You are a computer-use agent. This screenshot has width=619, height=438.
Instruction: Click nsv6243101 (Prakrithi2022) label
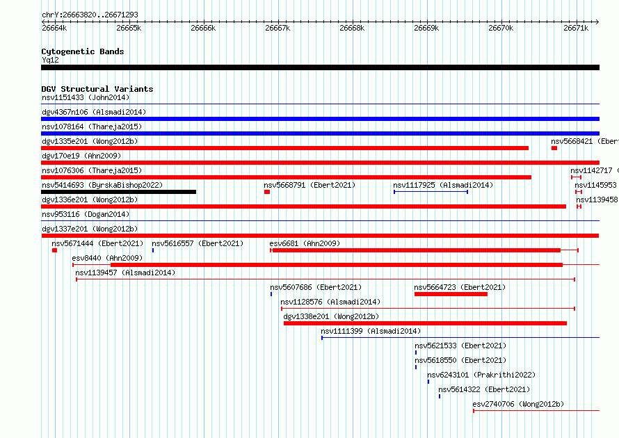point(481,375)
